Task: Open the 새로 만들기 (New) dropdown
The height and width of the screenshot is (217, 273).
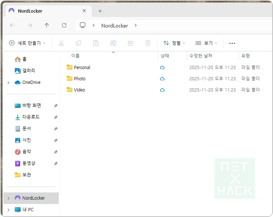Action: (x=27, y=43)
